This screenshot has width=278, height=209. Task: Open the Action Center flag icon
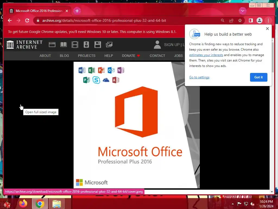coord(239,204)
